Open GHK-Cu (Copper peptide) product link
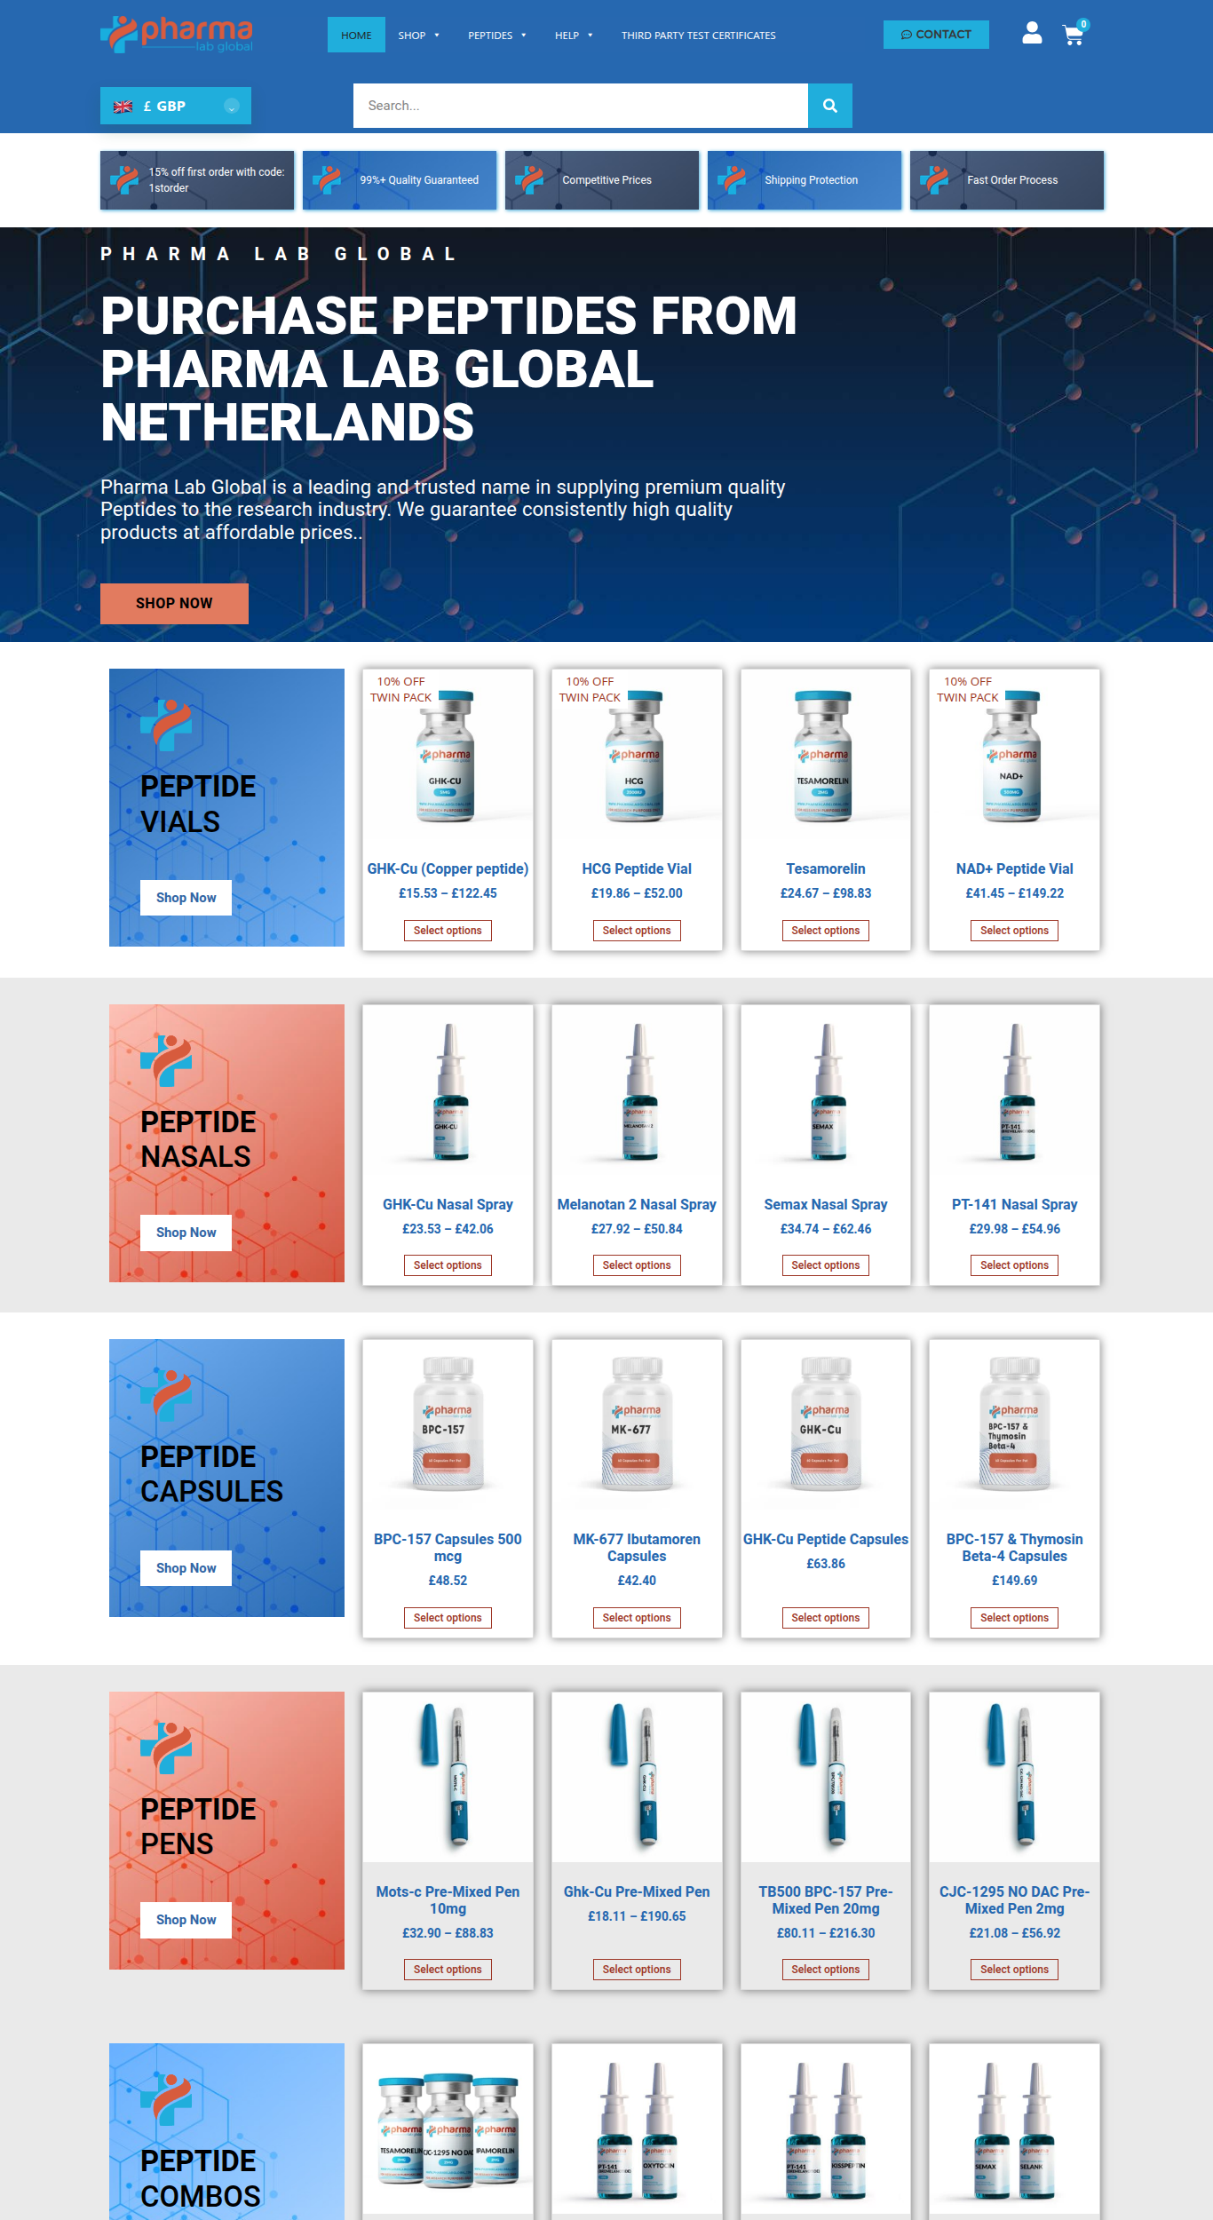This screenshot has height=2220, width=1213. coord(448,869)
